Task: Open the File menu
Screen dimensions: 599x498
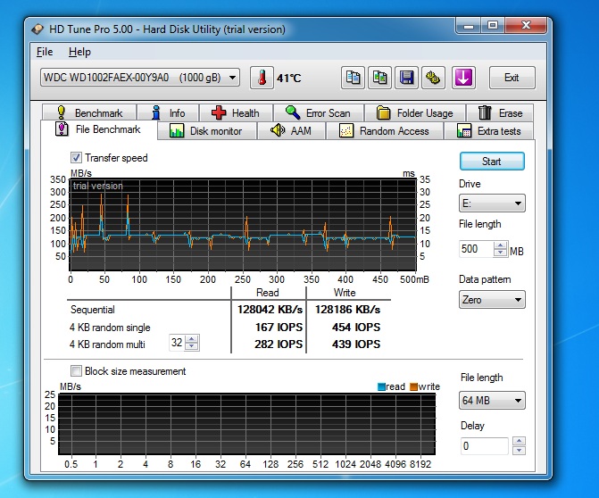Action: point(45,52)
